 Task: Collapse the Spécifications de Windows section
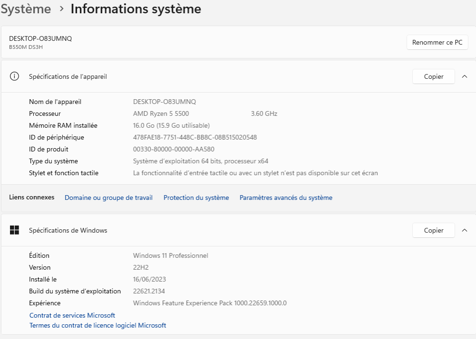(465, 230)
